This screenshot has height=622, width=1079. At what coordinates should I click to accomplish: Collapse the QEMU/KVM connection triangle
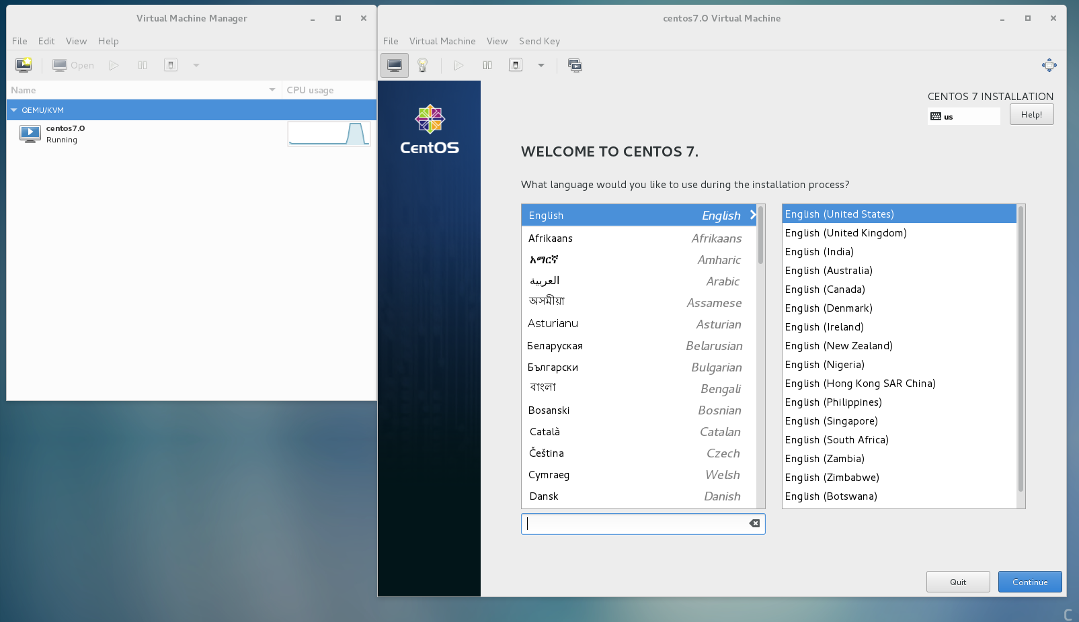(13, 110)
